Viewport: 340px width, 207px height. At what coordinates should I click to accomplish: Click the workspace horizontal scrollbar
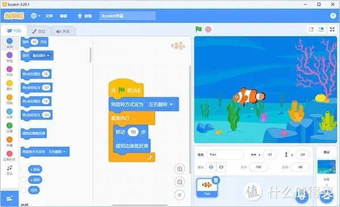(x=139, y=205)
